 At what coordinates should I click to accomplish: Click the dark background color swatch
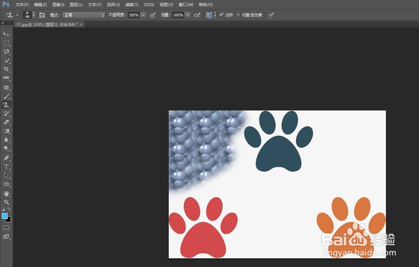pos(9,220)
